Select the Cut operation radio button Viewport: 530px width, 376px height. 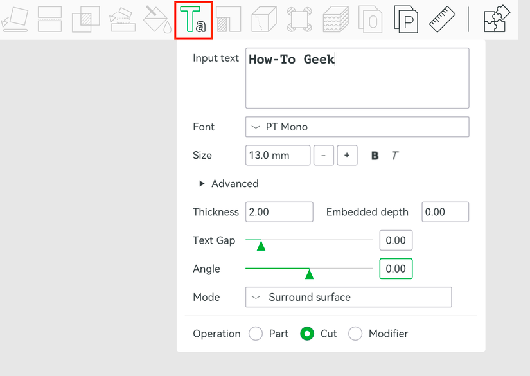[307, 334]
